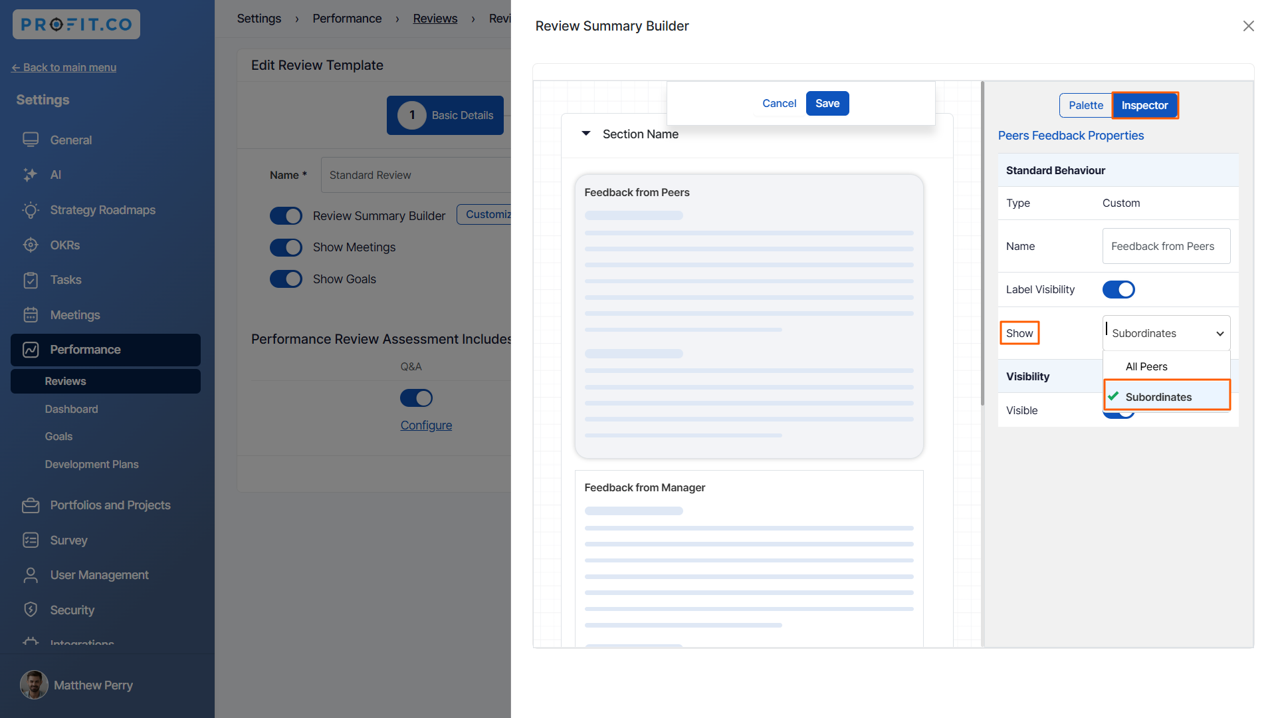Click the AI sparkle icon in sidebar

[x=31, y=175]
